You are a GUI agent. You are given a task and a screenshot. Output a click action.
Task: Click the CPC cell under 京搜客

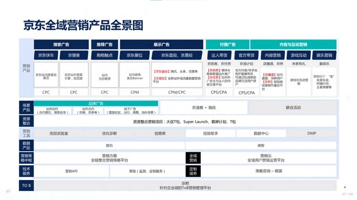pos(74,92)
